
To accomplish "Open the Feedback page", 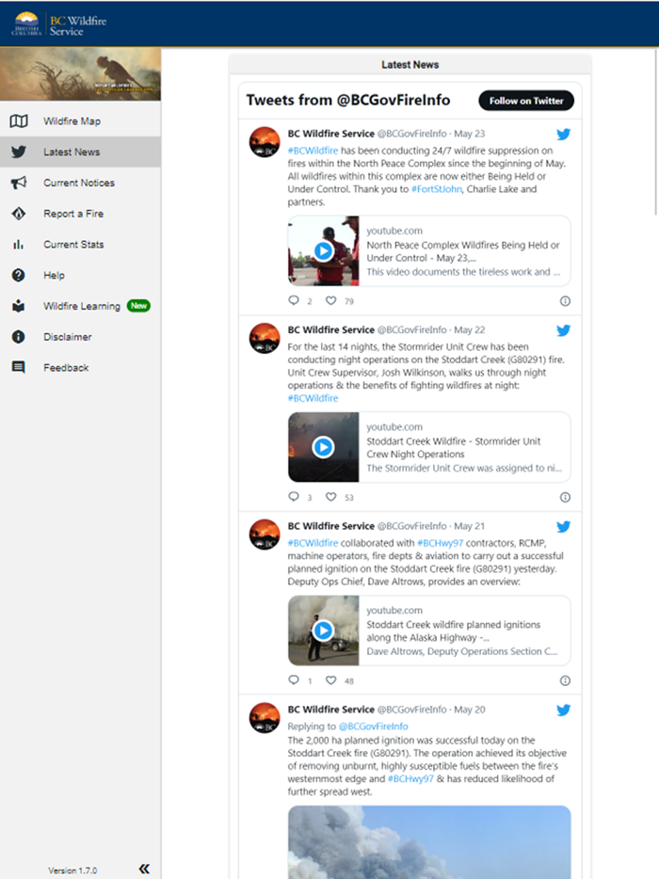I will (80, 368).
